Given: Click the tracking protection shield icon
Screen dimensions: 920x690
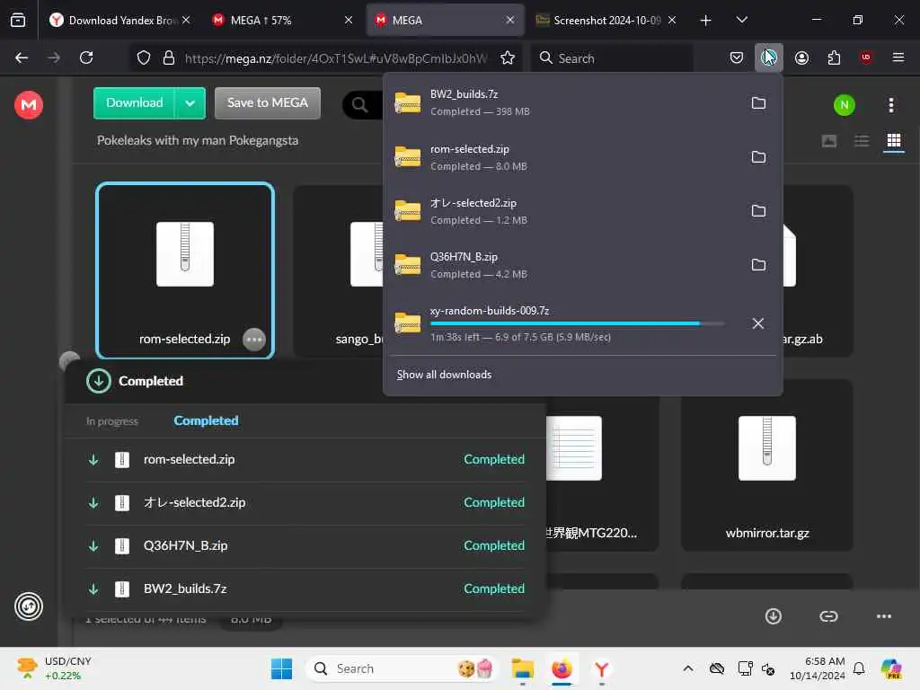Looking at the screenshot, I should tap(144, 57).
